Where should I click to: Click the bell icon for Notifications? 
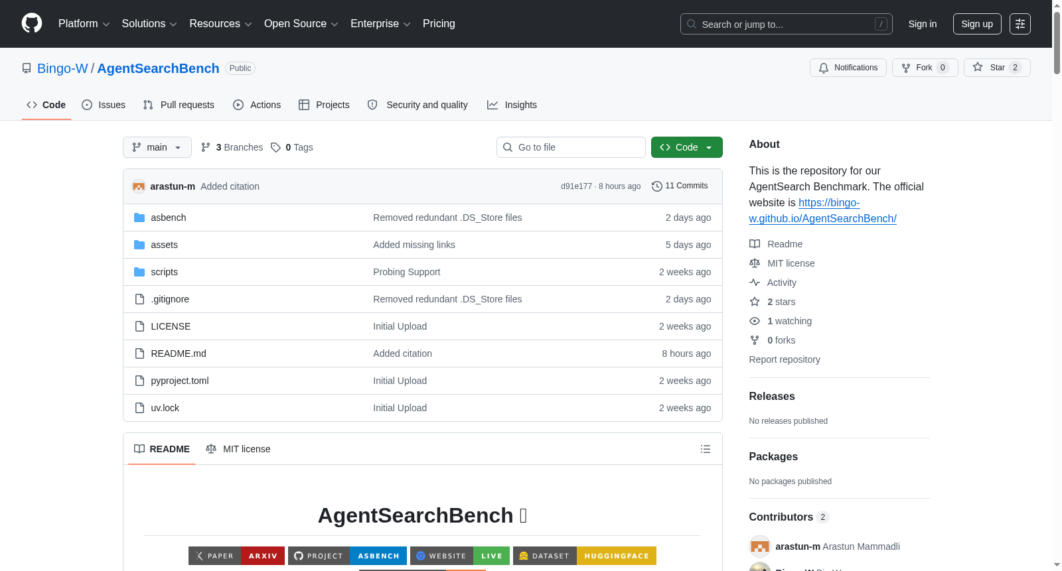pos(824,68)
